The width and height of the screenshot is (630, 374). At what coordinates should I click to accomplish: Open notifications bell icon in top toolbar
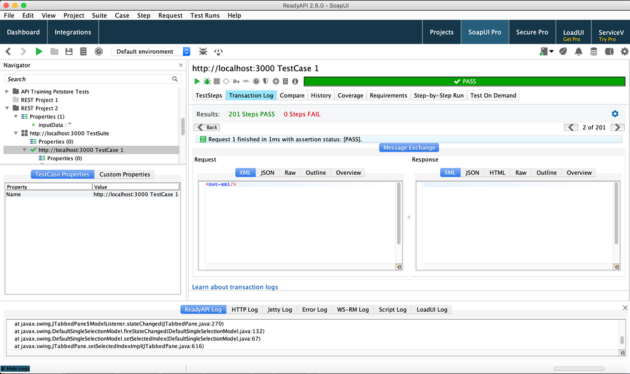(x=578, y=52)
